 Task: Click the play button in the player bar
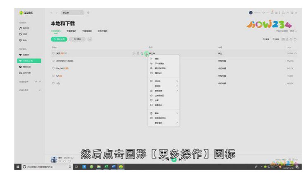pyautogui.click(x=174, y=160)
